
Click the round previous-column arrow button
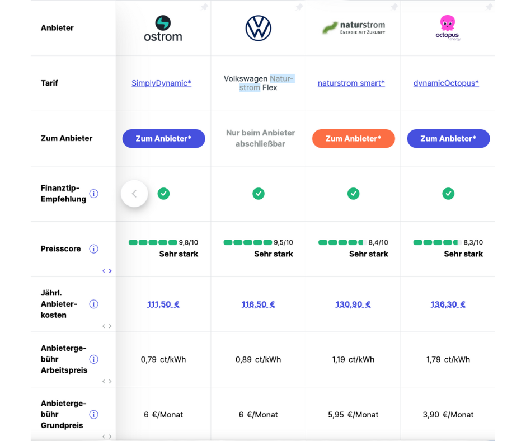pyautogui.click(x=134, y=194)
